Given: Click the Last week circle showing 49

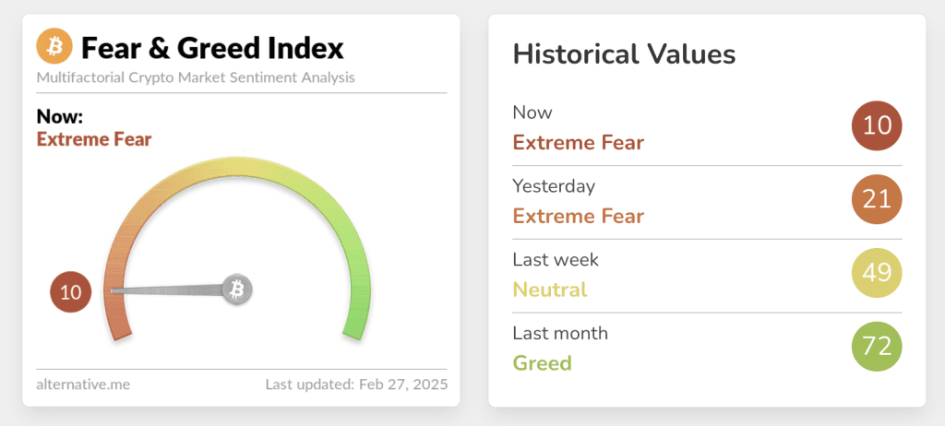Looking at the screenshot, I should [x=877, y=273].
